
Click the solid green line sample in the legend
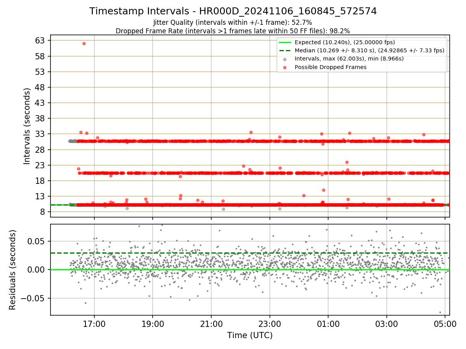[285, 43]
